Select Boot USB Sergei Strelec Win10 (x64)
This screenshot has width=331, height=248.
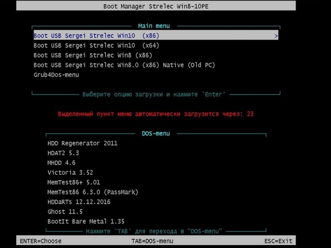click(x=96, y=45)
